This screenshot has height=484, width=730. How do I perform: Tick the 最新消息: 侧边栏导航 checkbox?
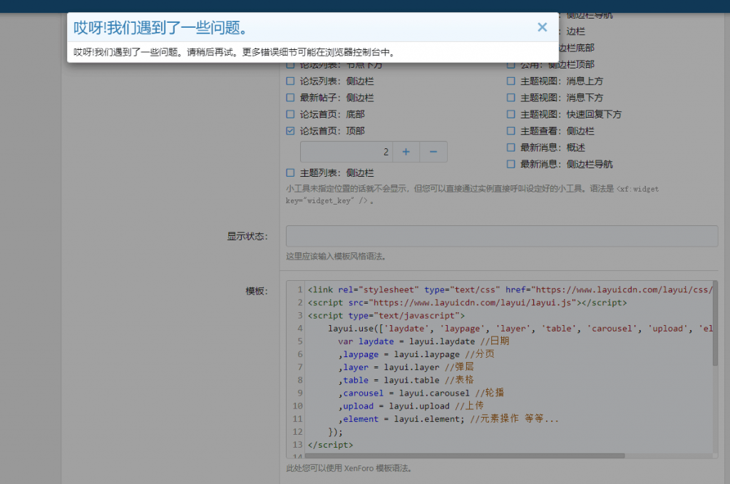pos(511,164)
